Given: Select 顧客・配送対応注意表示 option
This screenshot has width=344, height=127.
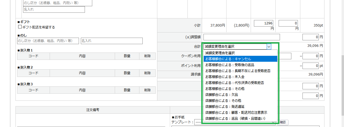Looking at the screenshot, I should [x=240, y=112].
